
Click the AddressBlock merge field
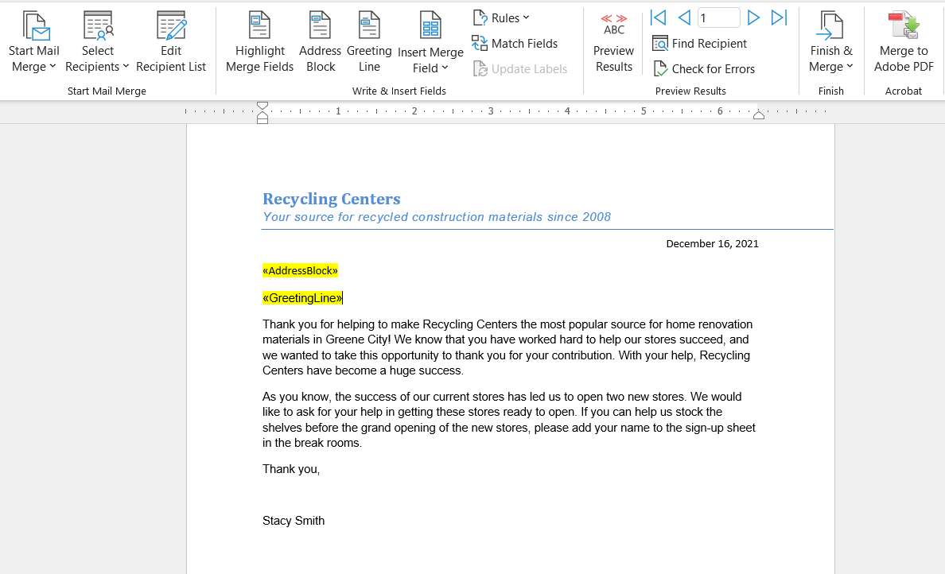(300, 270)
